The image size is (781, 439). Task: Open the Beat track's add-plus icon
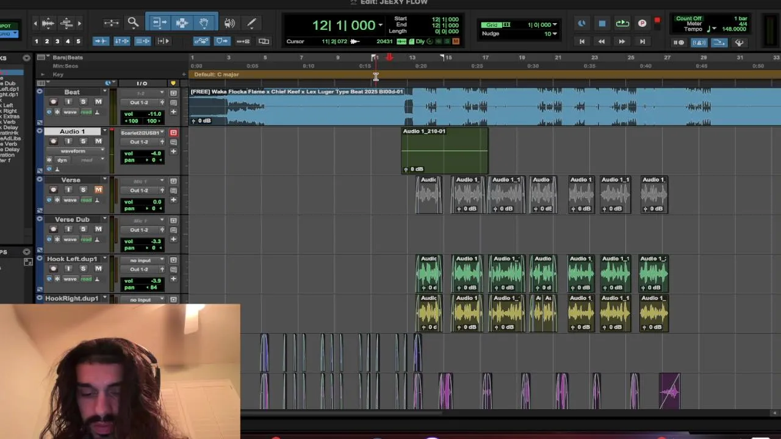pos(173,112)
